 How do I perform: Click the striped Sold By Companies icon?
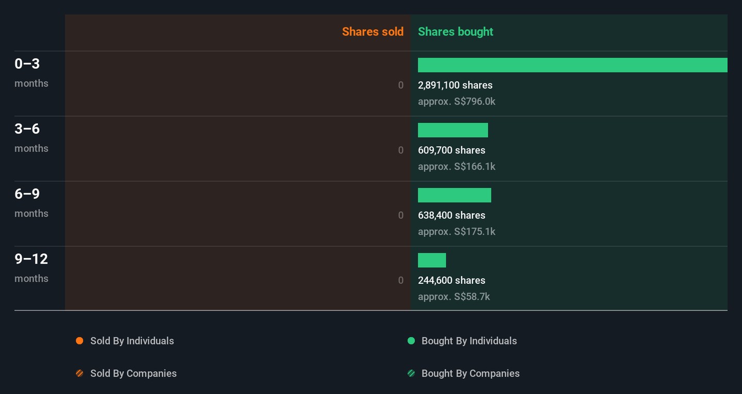[x=79, y=373]
